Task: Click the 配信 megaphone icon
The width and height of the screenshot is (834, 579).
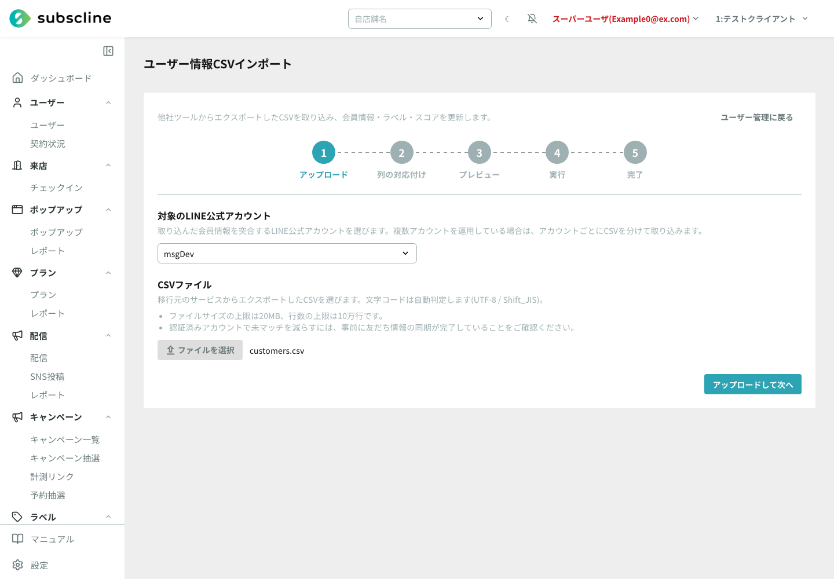Action: click(17, 335)
